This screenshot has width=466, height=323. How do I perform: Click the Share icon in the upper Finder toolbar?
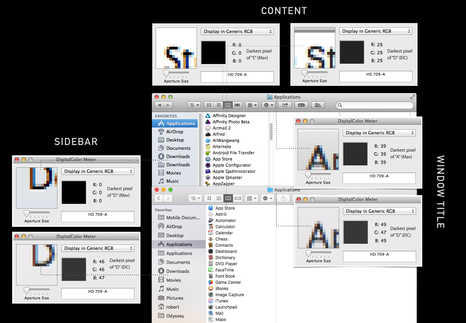[285, 105]
